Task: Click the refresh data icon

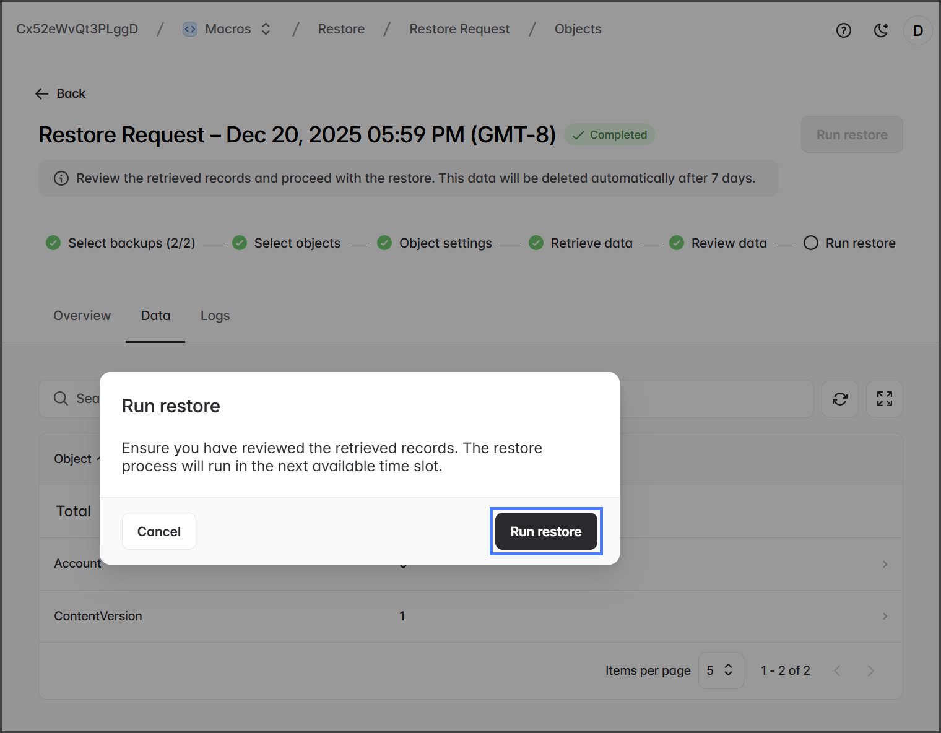Action: [839, 399]
